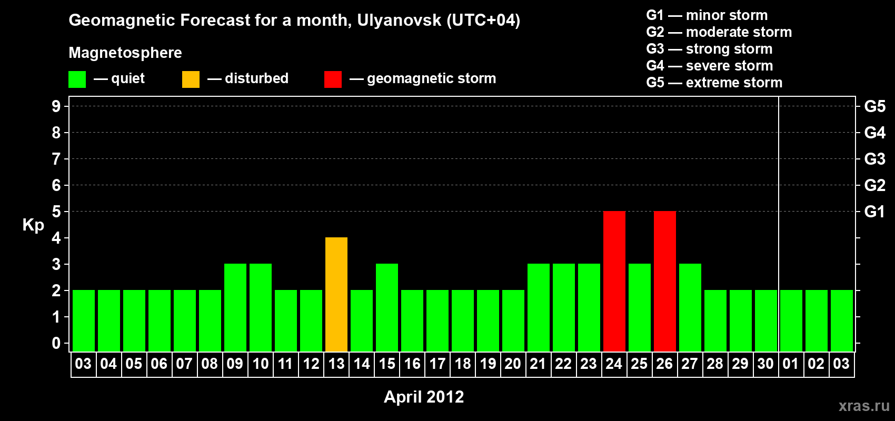
Task: Click the 'quiet' legend label
Action: coord(128,78)
